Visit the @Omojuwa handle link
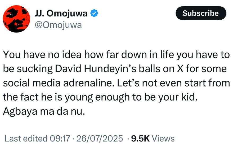Screen dimensions: 233x147 (58, 25)
